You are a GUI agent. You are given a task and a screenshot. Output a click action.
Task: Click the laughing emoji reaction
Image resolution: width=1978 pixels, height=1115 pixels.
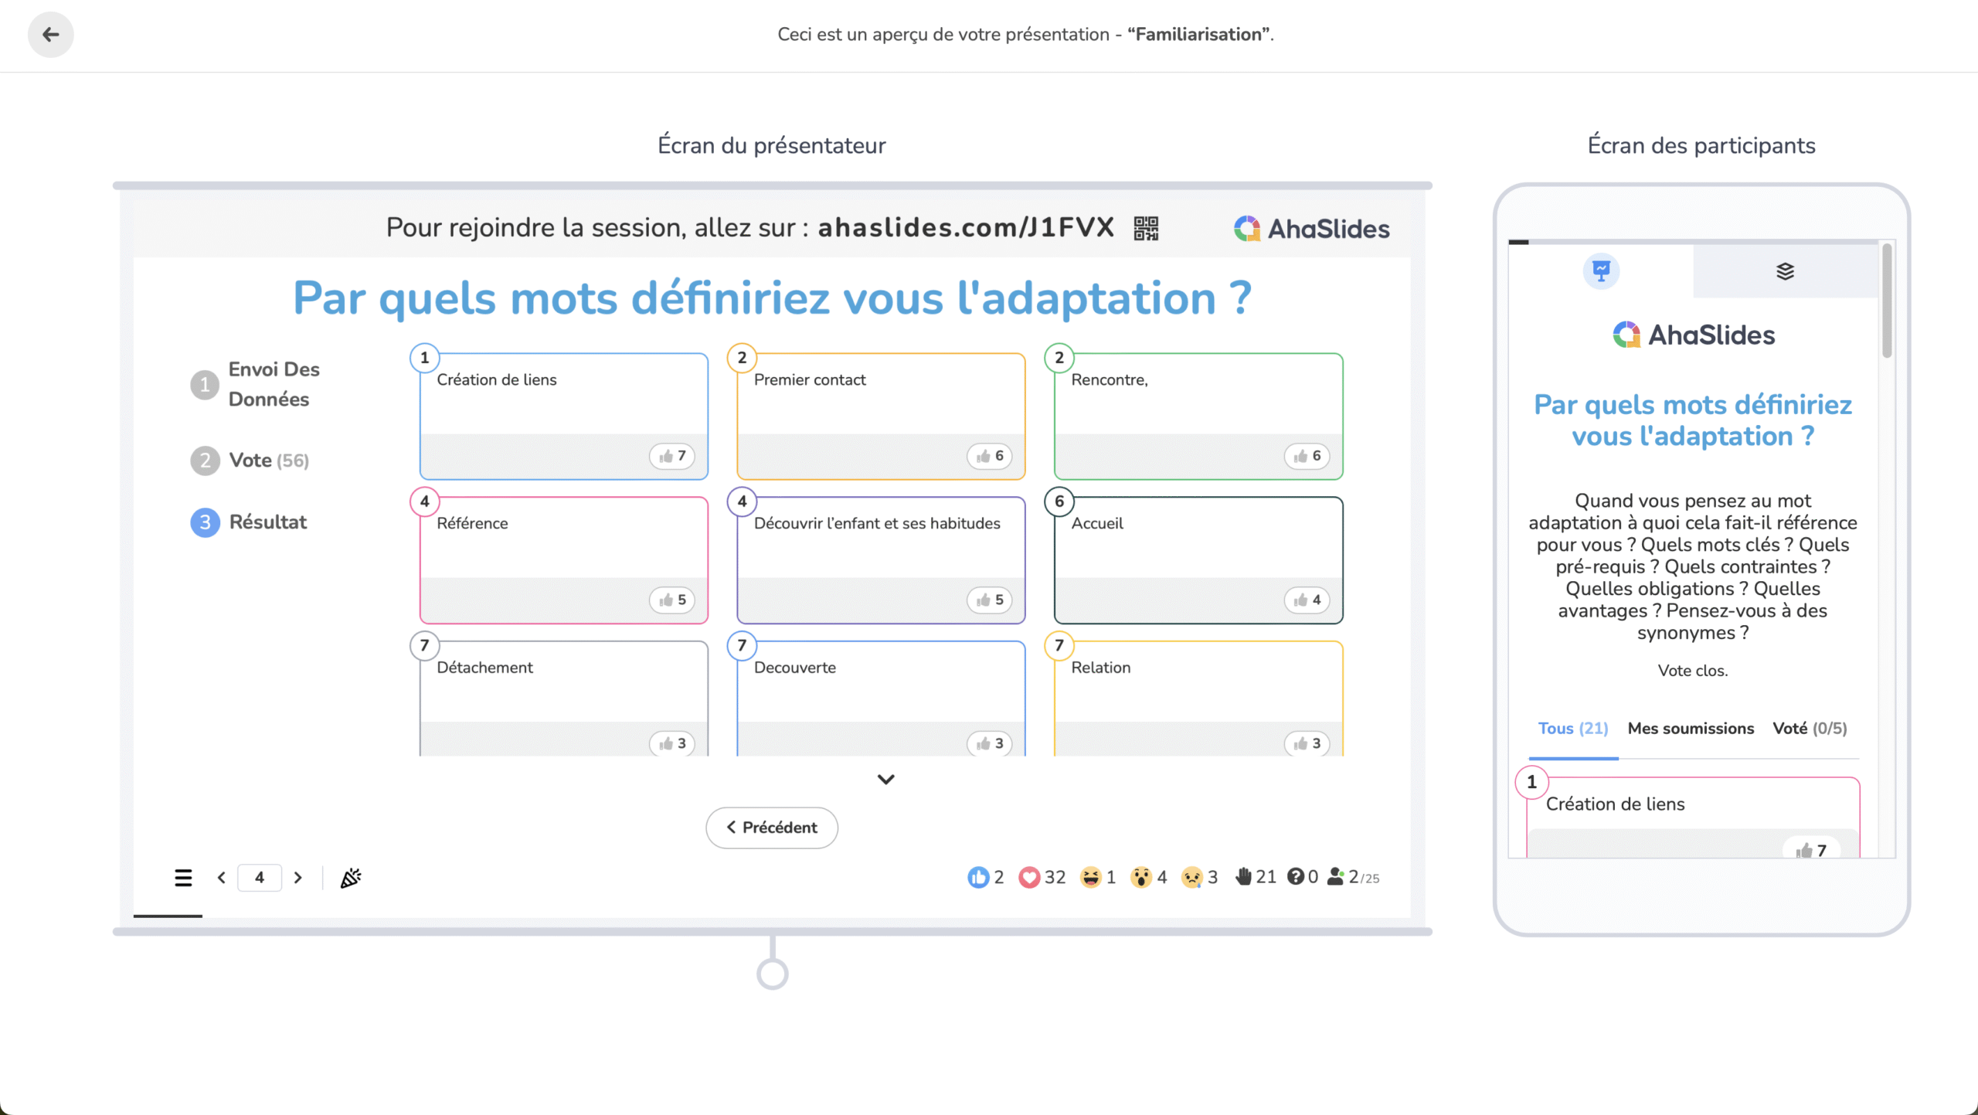pos(1098,877)
